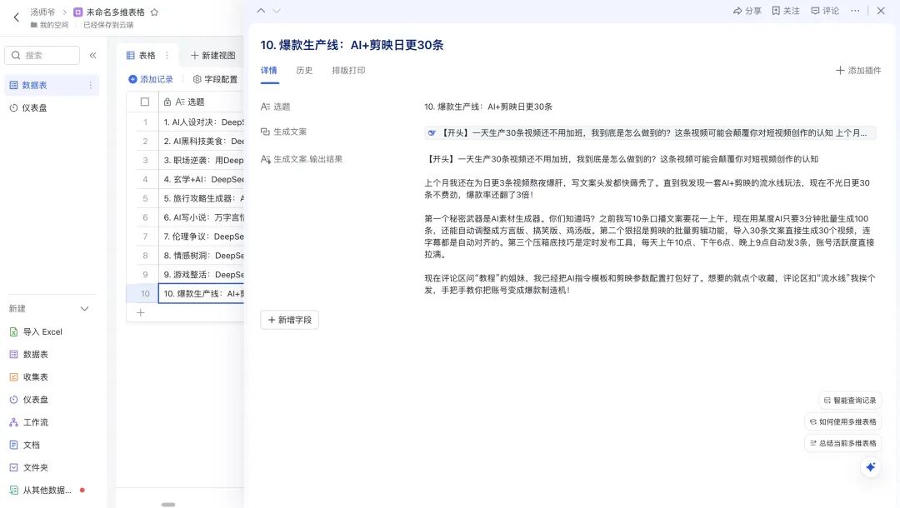Click the AI sparkle assistant icon
Image resolution: width=900 pixels, height=508 pixels.
(871, 467)
